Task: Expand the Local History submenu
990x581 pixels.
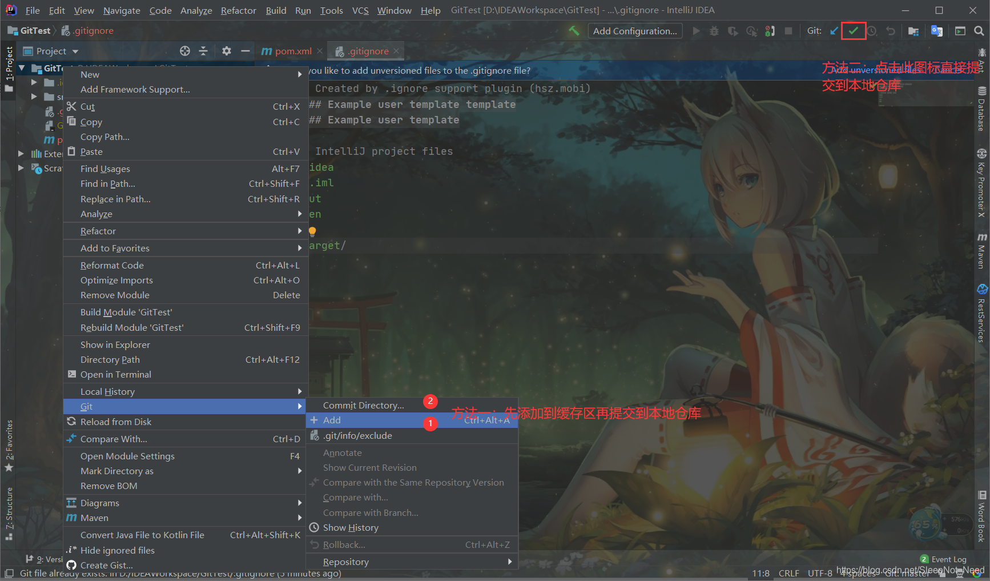Action: pos(186,391)
